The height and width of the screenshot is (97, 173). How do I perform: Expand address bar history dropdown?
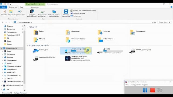click(153, 22)
